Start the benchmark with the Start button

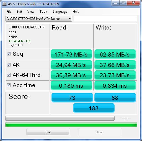coord(48,132)
